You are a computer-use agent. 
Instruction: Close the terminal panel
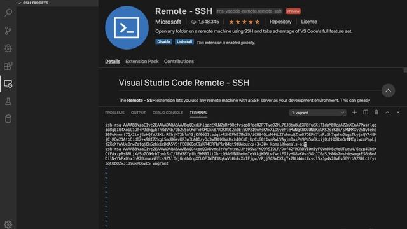(398, 113)
